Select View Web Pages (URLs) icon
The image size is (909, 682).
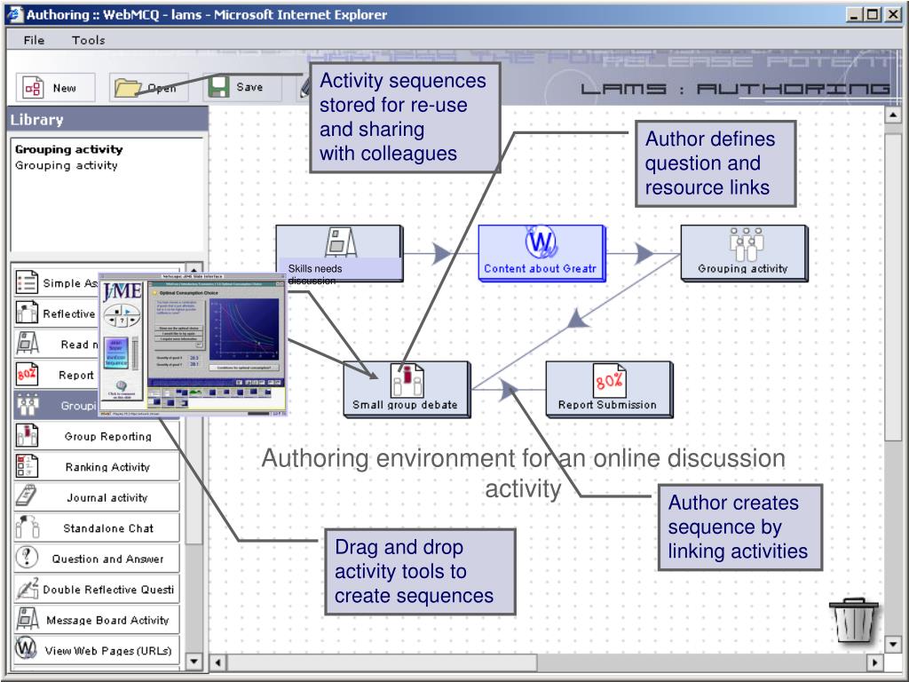(x=27, y=649)
